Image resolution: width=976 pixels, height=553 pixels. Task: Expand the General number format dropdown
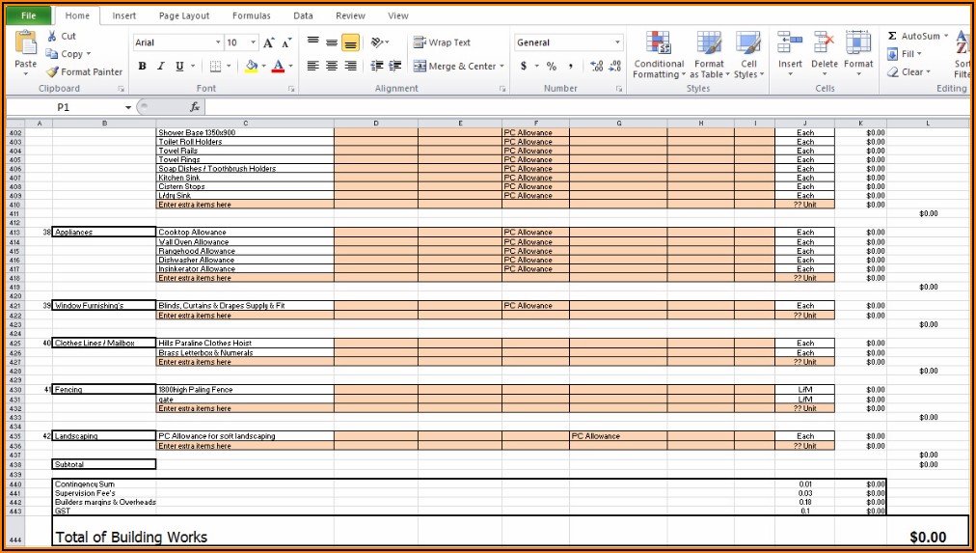click(617, 42)
